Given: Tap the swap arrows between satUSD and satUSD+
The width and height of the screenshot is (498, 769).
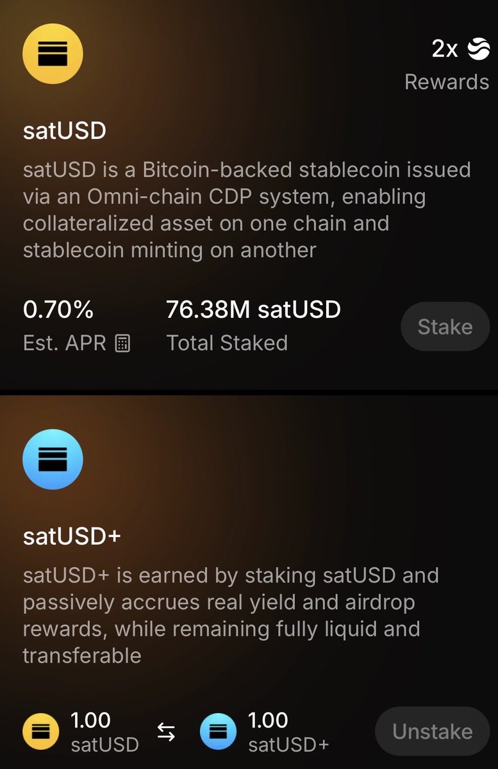Looking at the screenshot, I should coord(166,733).
